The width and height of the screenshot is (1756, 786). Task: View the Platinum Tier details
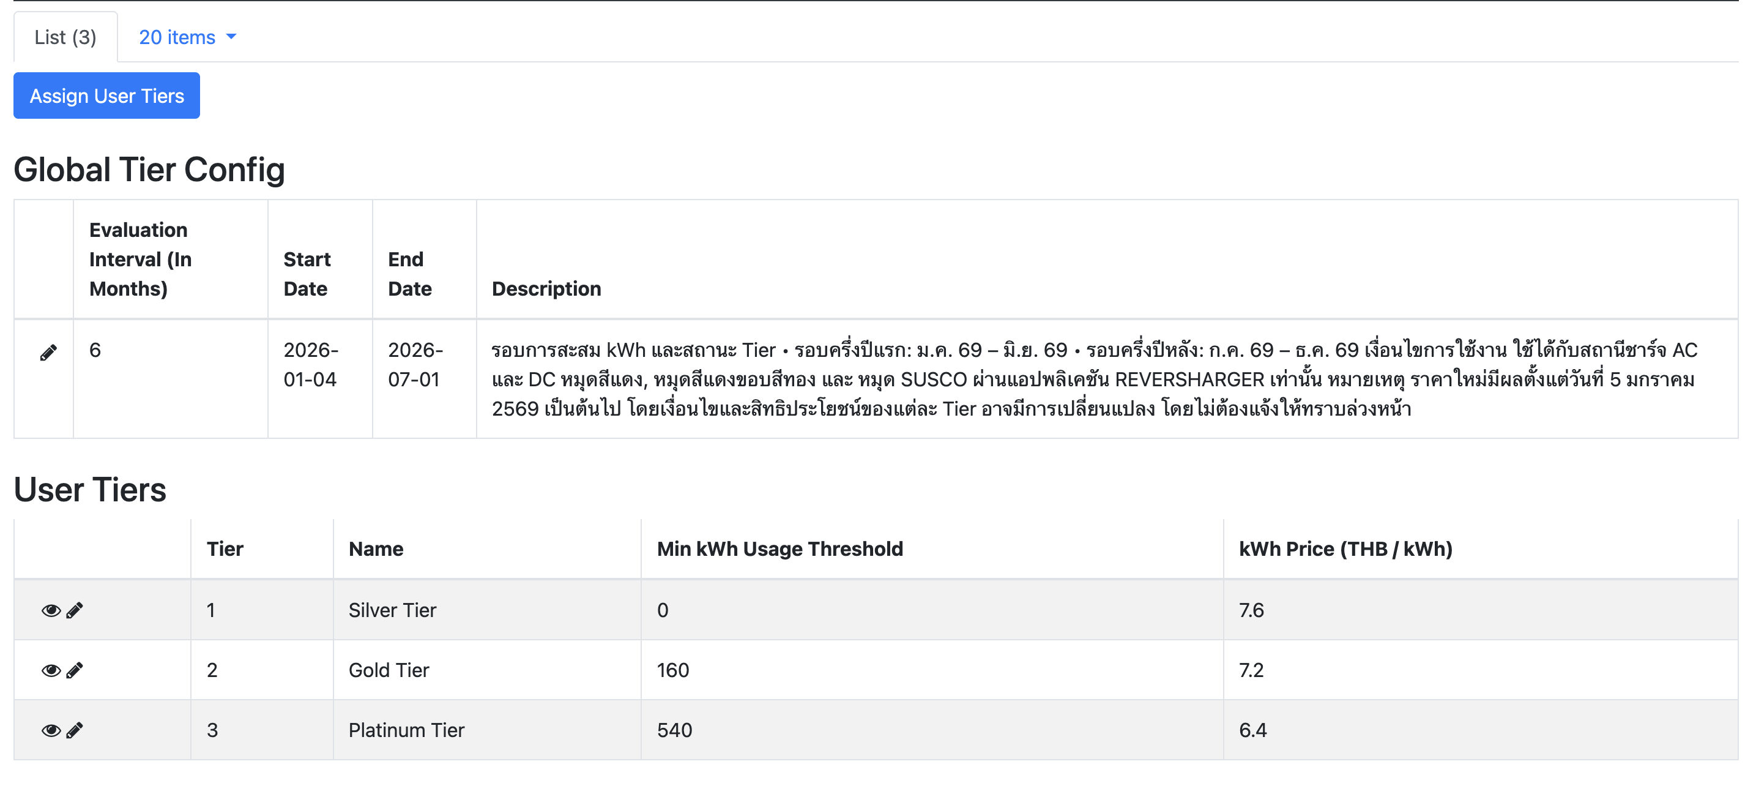[x=50, y=730]
